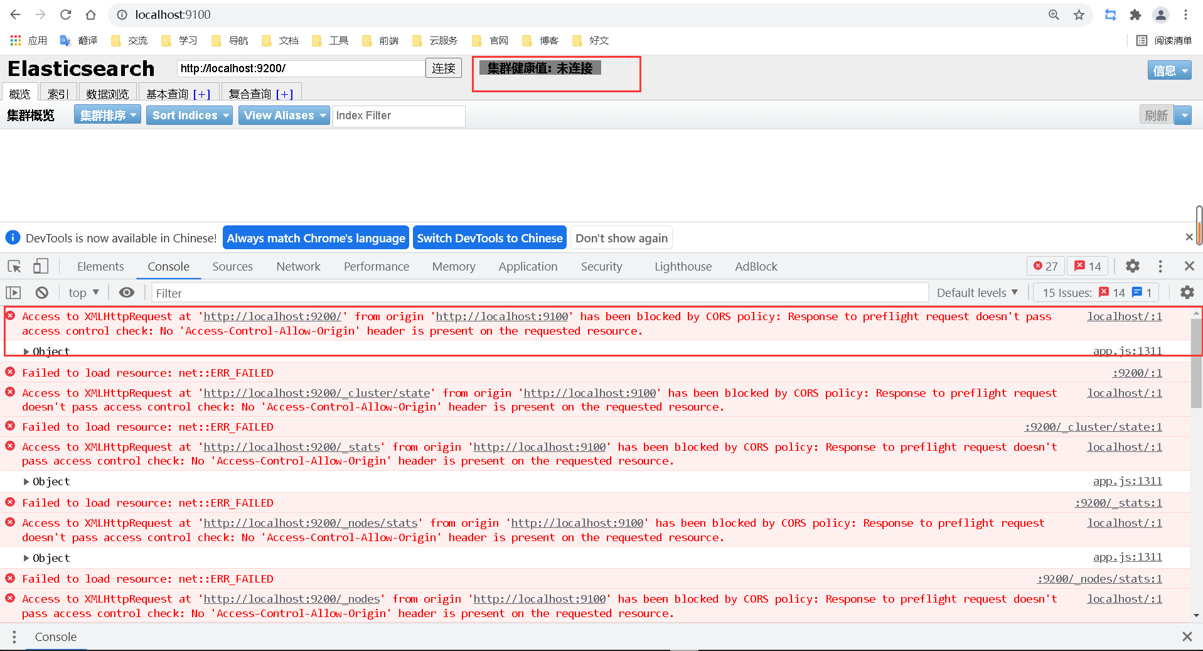This screenshot has height=651, width=1203.
Task: Open the top JavaScript context dropdown
Action: pyautogui.click(x=83, y=293)
